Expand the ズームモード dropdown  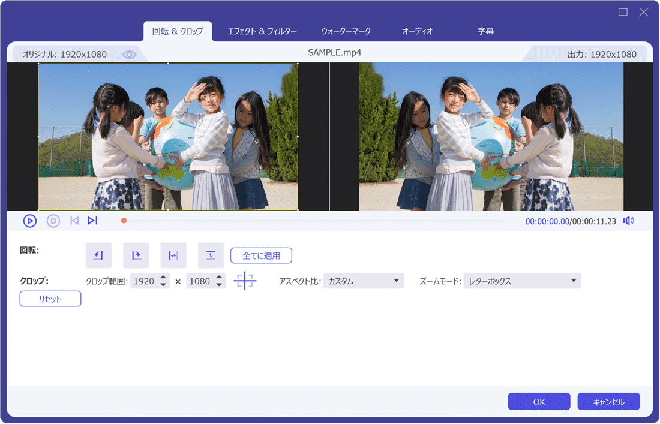tap(522, 281)
